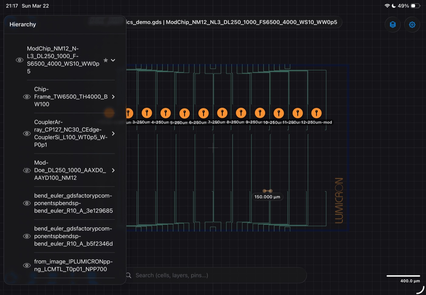Select pin marker 9-250um
The height and width of the screenshot is (295, 426).
[x=260, y=113]
